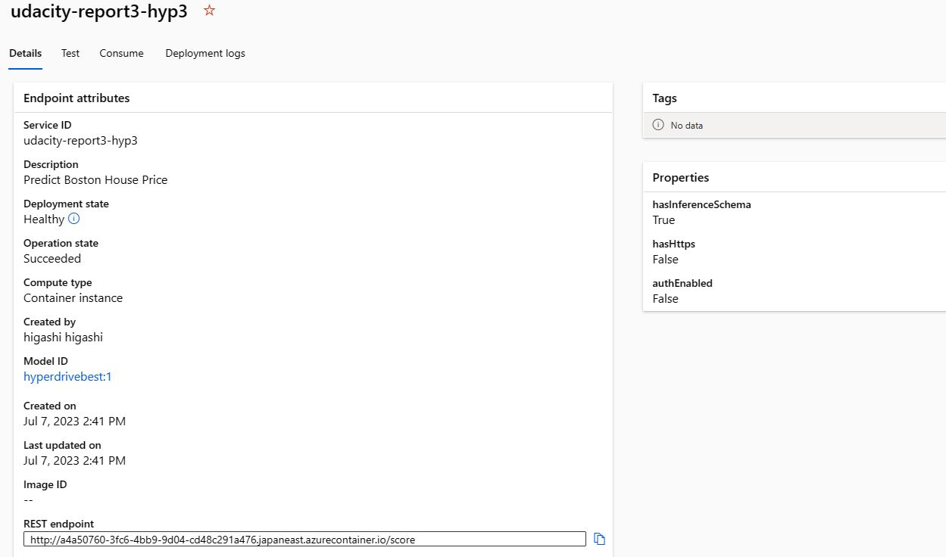Select the REST endpoint URL text field

[x=303, y=538]
